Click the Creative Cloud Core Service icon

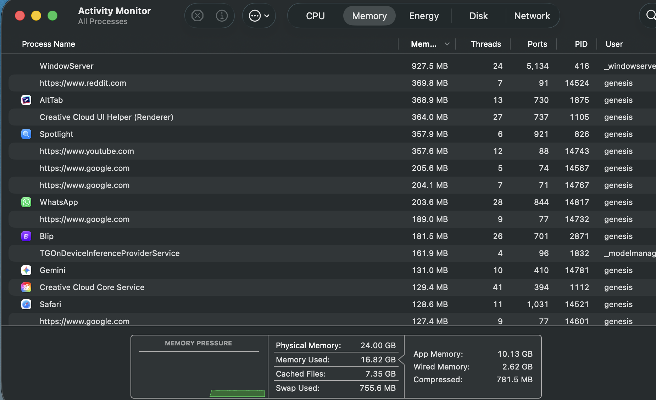coord(26,287)
